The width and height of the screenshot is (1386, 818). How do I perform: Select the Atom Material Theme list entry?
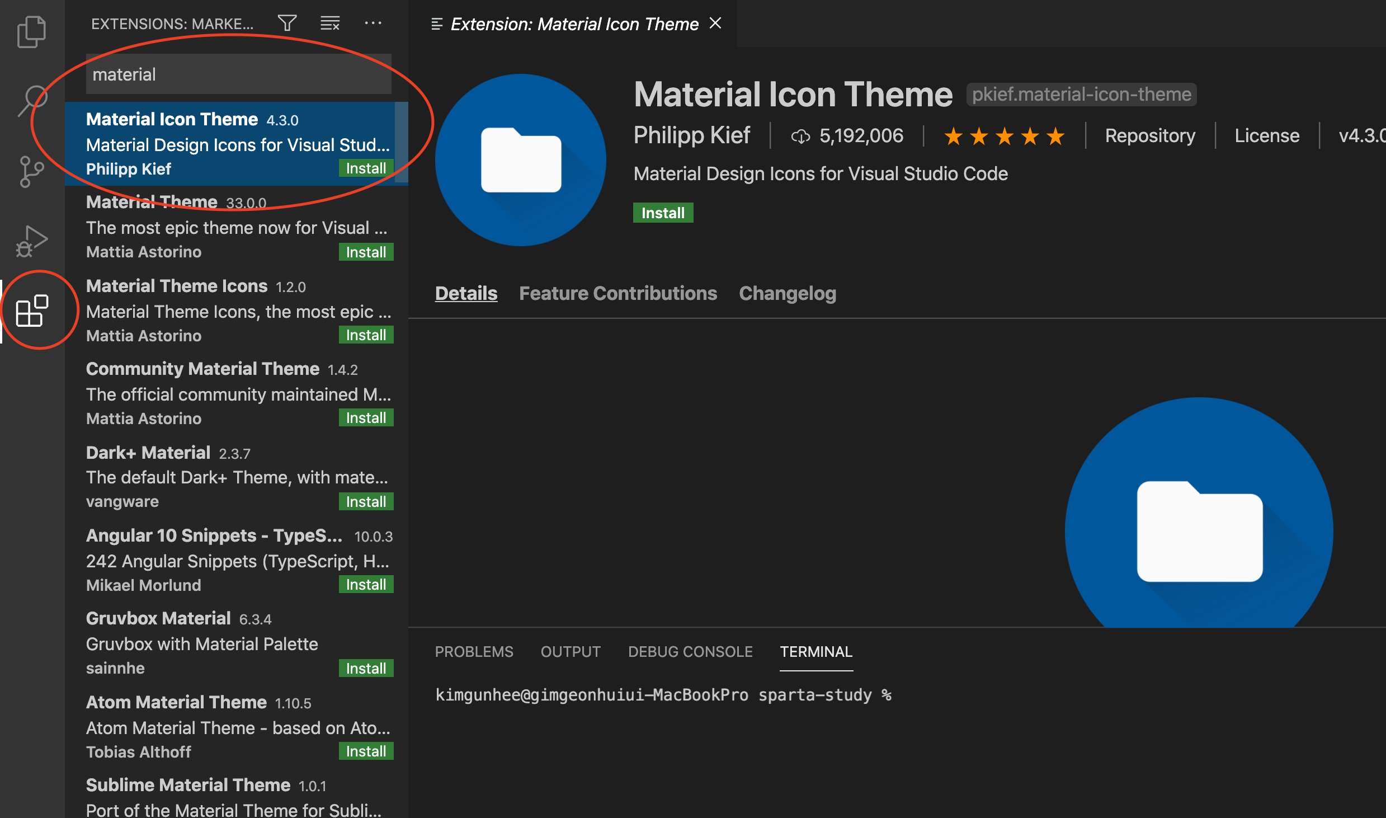(x=237, y=726)
